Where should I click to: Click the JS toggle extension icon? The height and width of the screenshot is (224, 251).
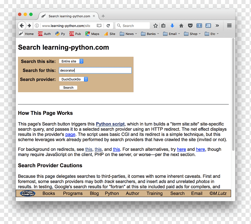(208, 26)
